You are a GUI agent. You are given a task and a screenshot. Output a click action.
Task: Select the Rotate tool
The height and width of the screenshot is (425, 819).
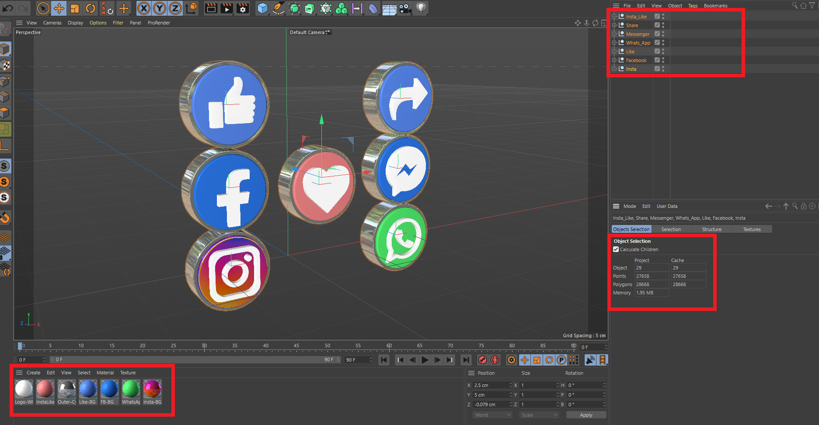point(91,8)
